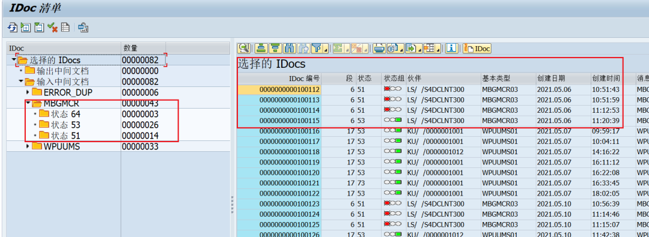649x237 pixels.
Task: Collapse the 选择的 IDocs tree node
Action: pos(14,60)
